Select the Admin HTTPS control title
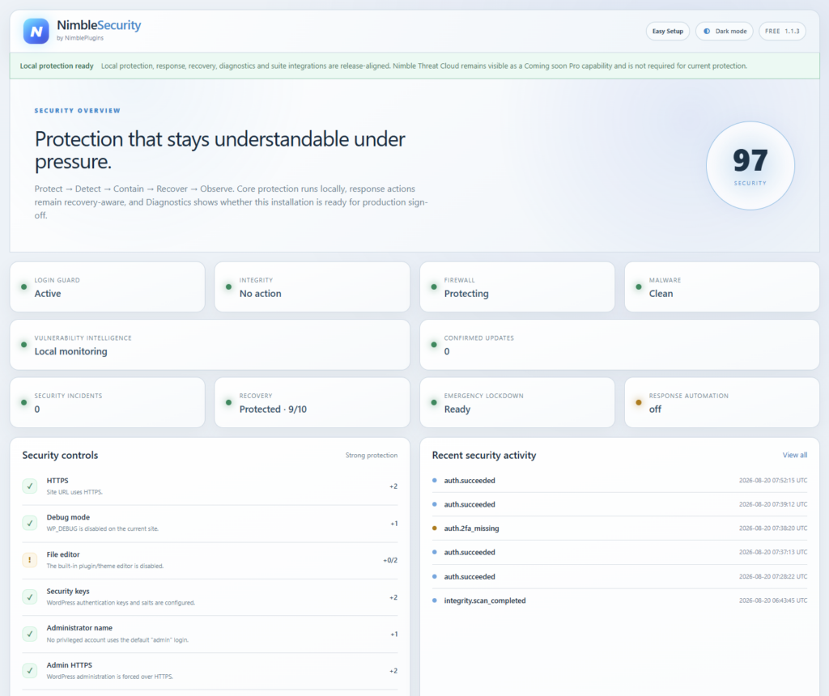This screenshot has width=829, height=696. 70,664
